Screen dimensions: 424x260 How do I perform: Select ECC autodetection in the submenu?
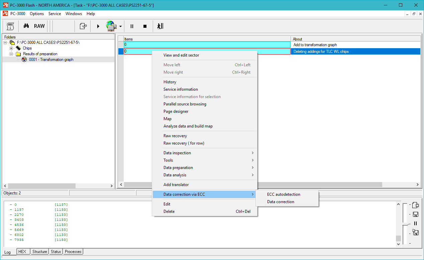[x=287, y=194]
